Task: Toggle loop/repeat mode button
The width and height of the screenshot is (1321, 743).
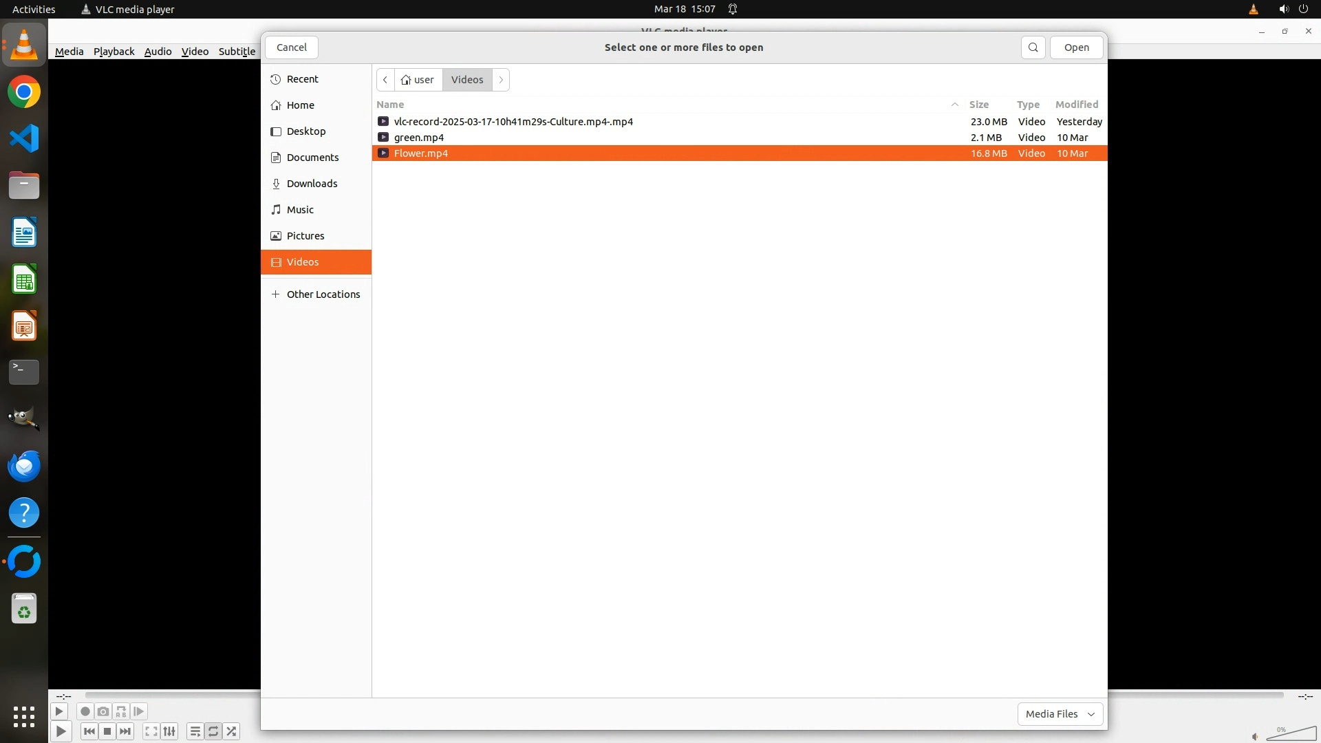Action: point(213,731)
